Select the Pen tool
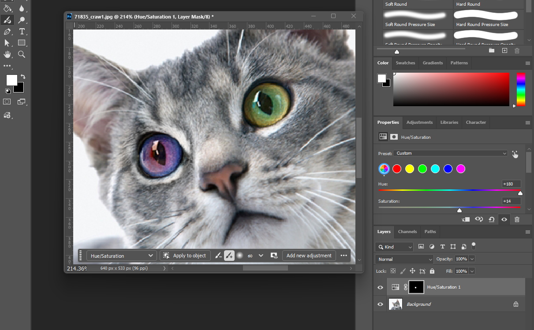The image size is (534, 330). pos(7,31)
